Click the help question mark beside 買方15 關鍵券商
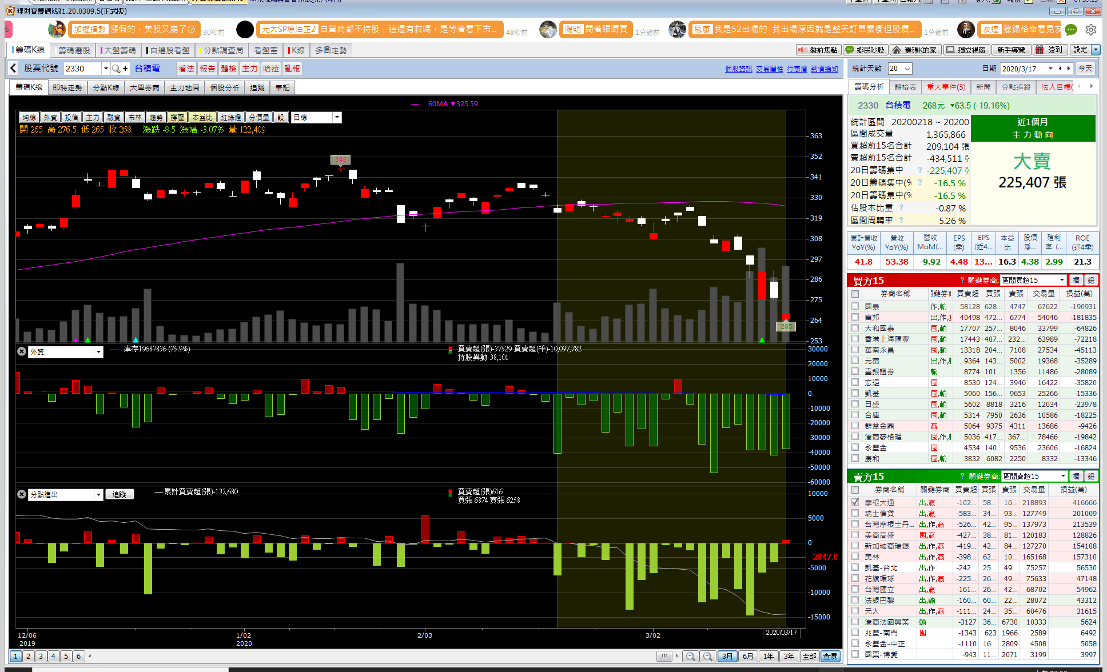The height and width of the screenshot is (672, 1107). point(962,281)
